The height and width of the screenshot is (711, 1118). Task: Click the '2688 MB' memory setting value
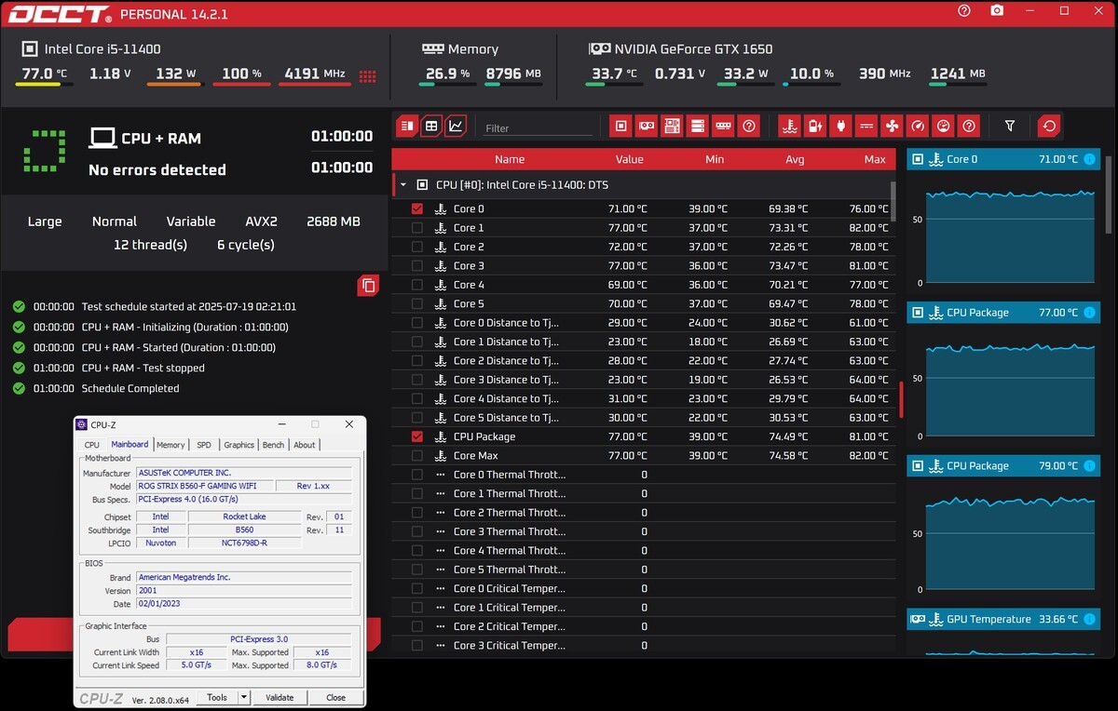point(334,221)
